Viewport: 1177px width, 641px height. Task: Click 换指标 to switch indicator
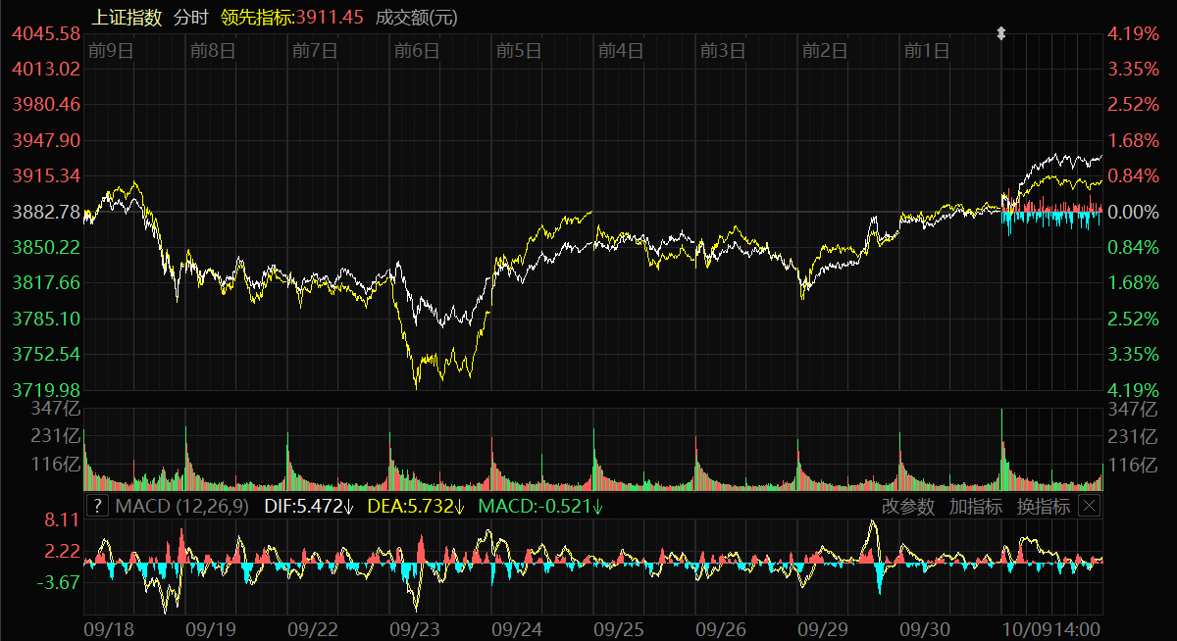tap(1043, 506)
